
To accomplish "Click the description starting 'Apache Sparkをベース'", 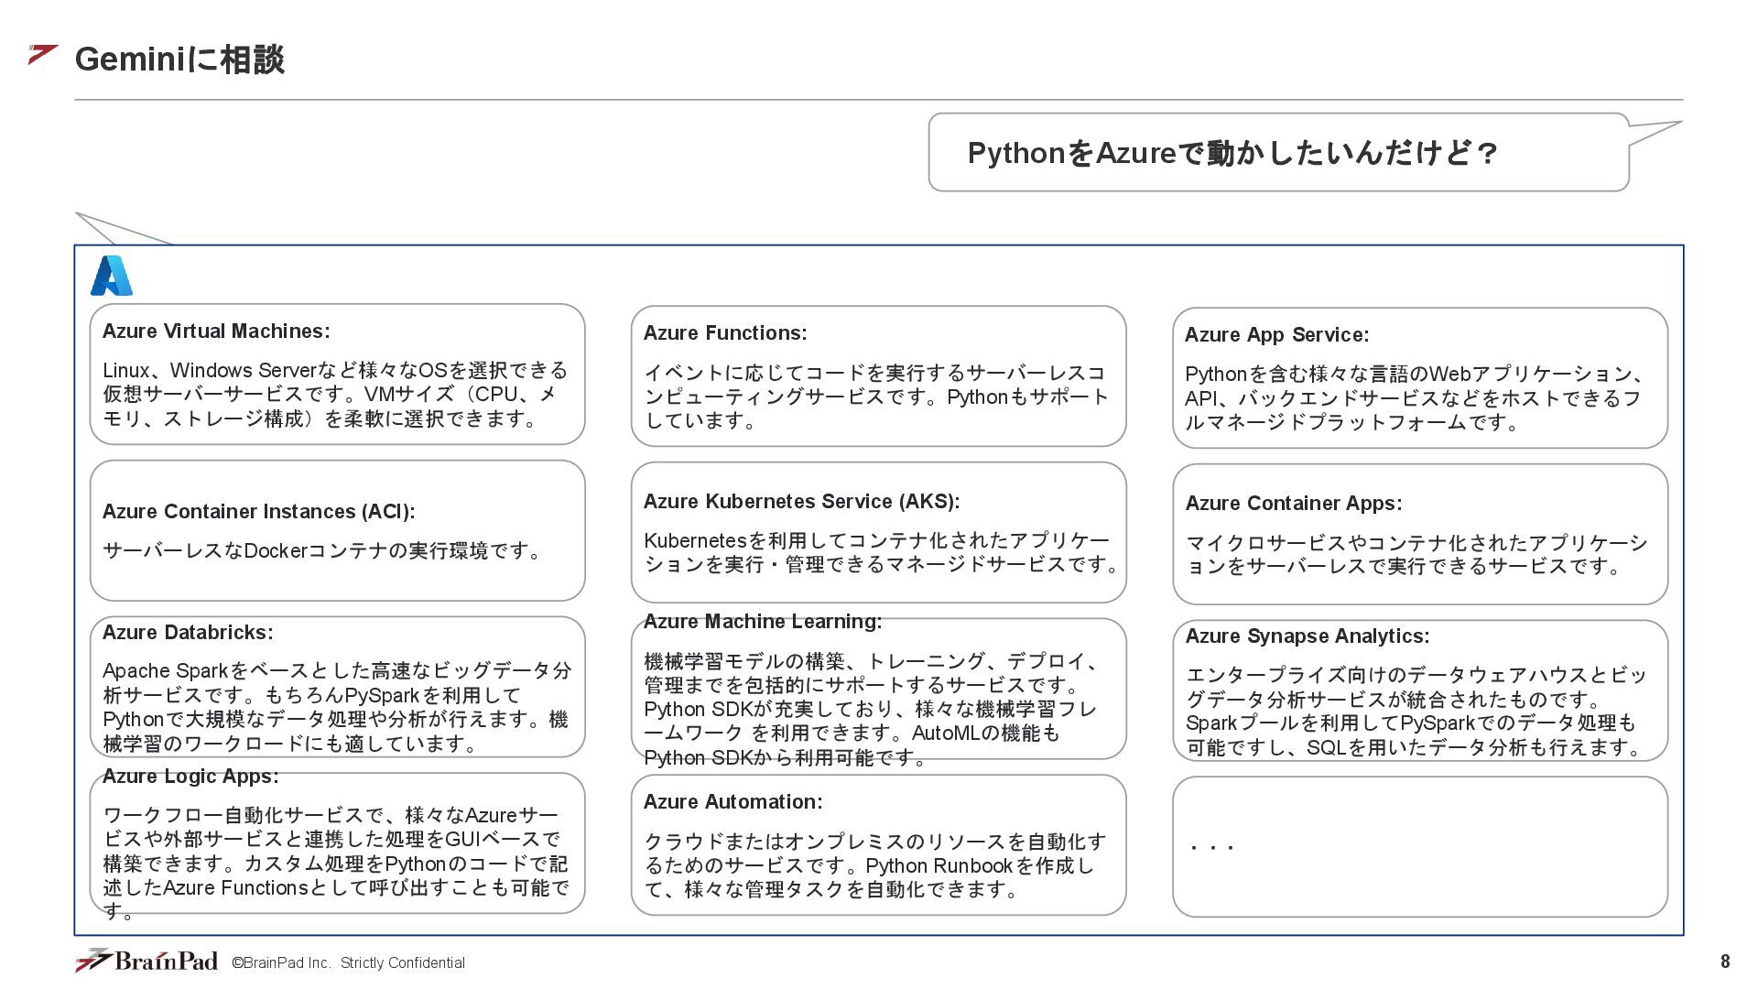I will coord(337,707).
